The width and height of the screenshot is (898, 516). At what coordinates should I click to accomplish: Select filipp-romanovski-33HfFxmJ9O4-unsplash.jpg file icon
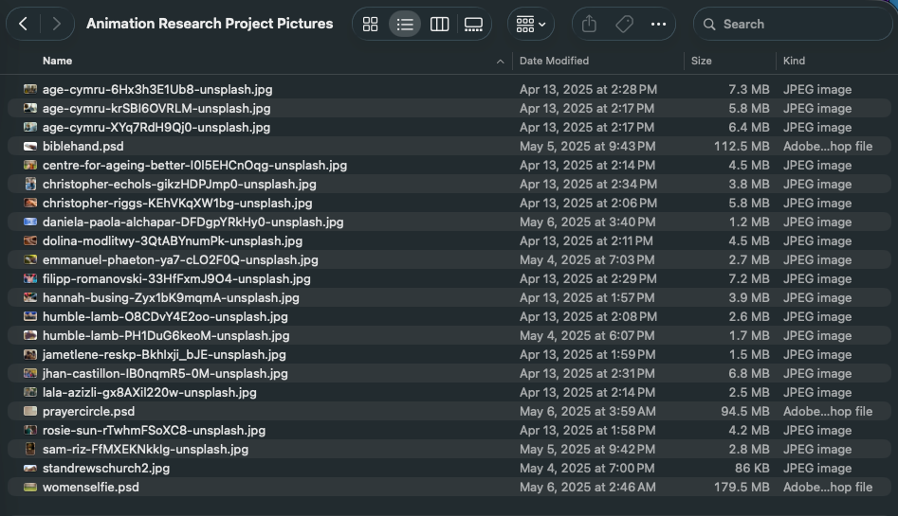coord(30,278)
